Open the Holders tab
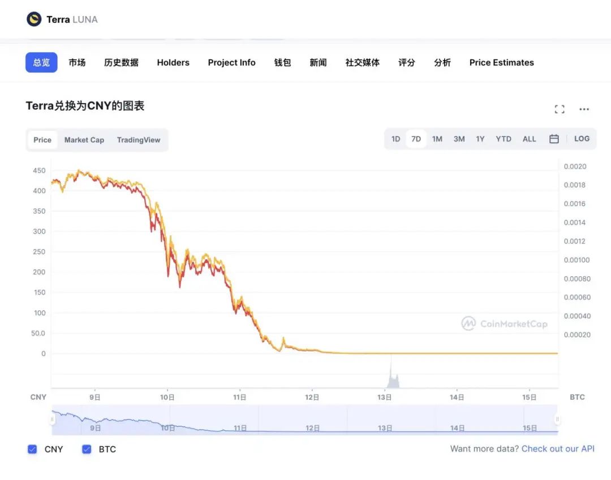 [173, 62]
